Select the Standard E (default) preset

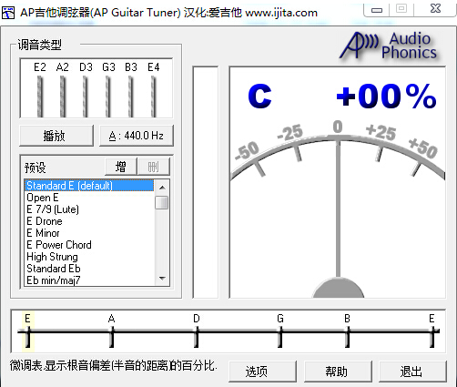point(89,186)
